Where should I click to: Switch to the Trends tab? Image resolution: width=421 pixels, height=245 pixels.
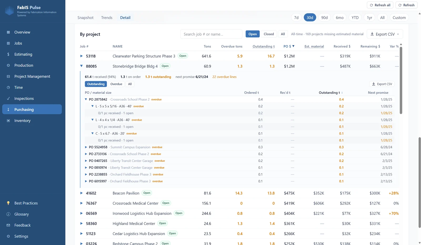pos(107,18)
